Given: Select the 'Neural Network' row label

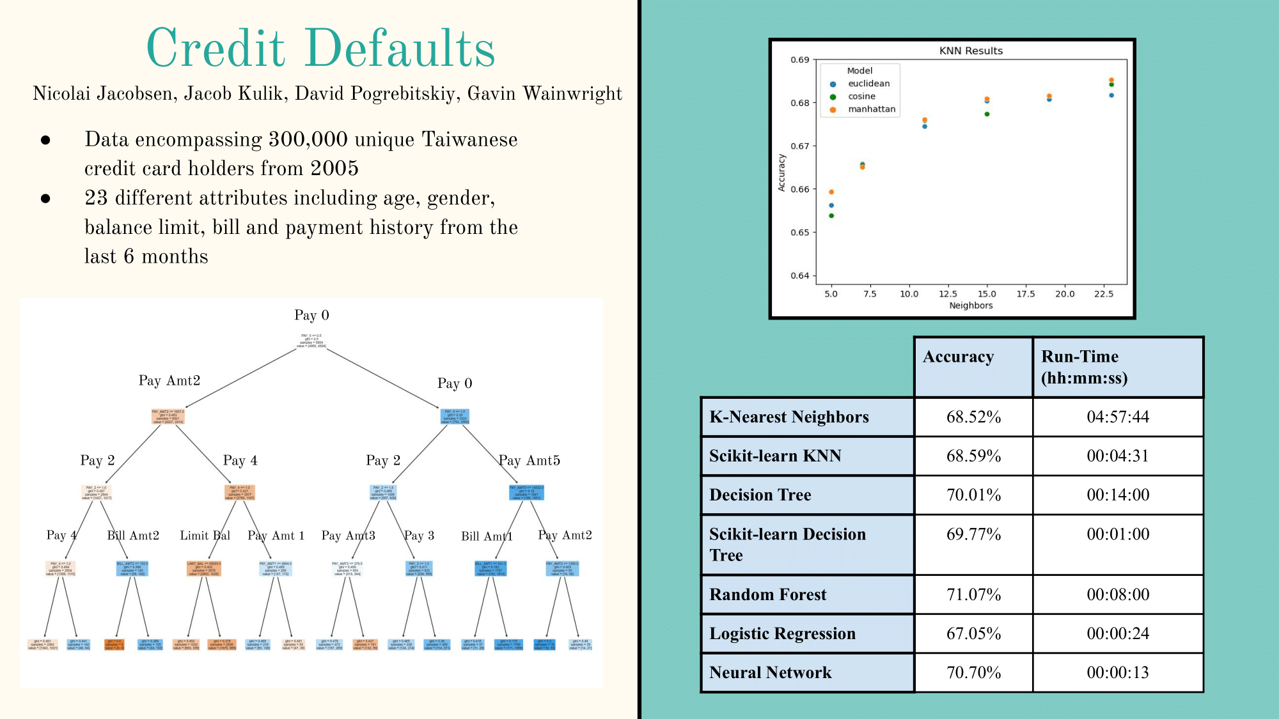Looking at the screenshot, I should pos(808,672).
